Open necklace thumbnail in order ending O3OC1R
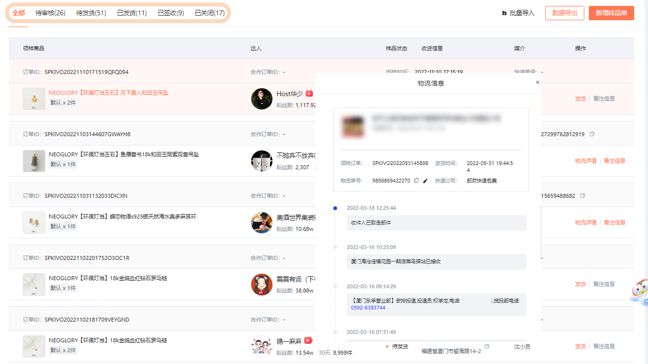The height and width of the screenshot is (364, 648). [34, 285]
